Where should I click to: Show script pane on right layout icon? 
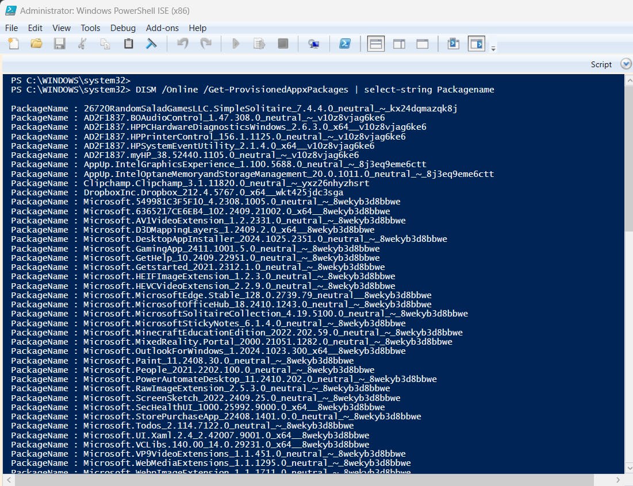point(399,44)
